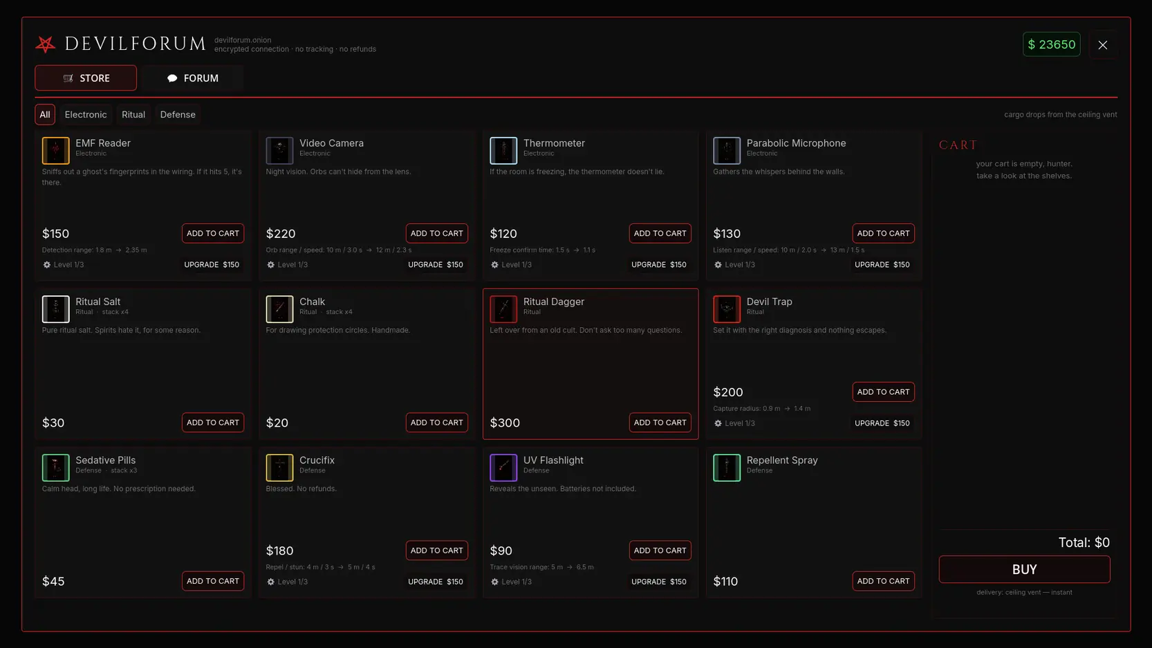Click the Devilforum pentagram logo
Image resolution: width=1152 pixels, height=648 pixels.
46,44
